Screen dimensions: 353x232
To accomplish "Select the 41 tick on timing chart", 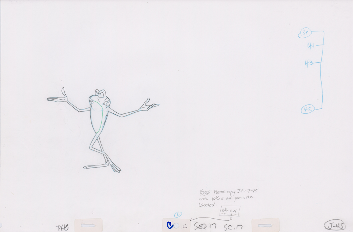I will pyautogui.click(x=311, y=45).
